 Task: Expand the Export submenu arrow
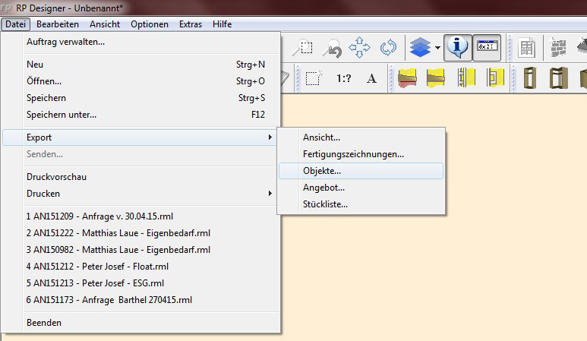270,137
